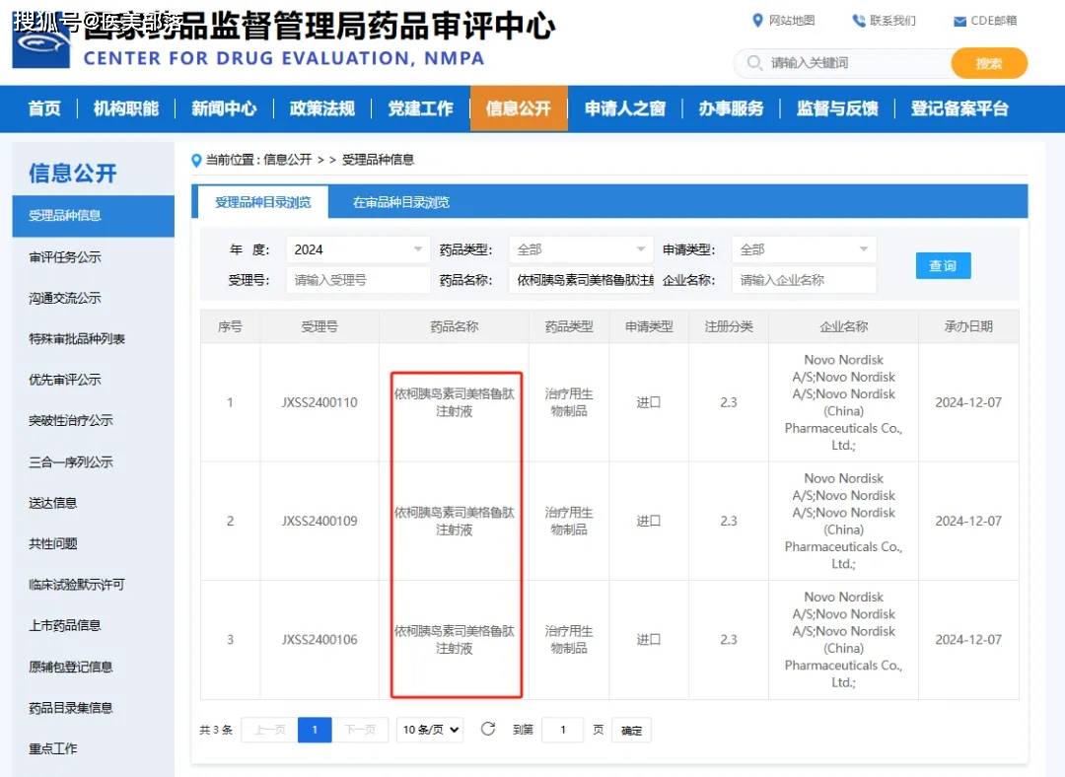Click 下一页 next page button
The width and height of the screenshot is (1065, 777).
[x=360, y=730]
